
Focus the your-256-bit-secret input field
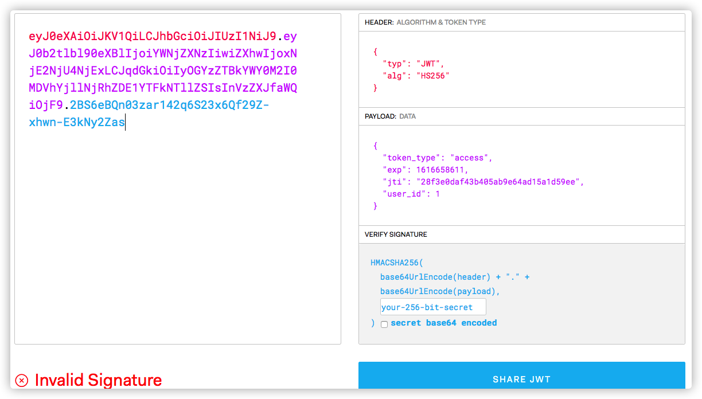click(x=432, y=307)
